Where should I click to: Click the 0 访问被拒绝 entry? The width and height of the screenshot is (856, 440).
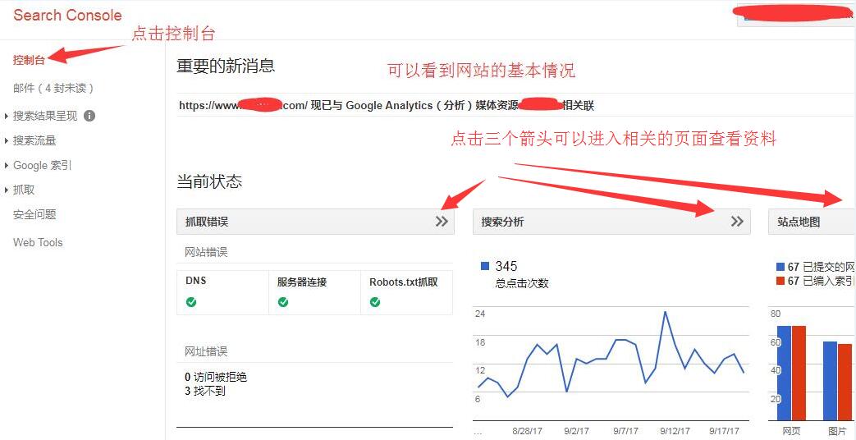click(216, 378)
